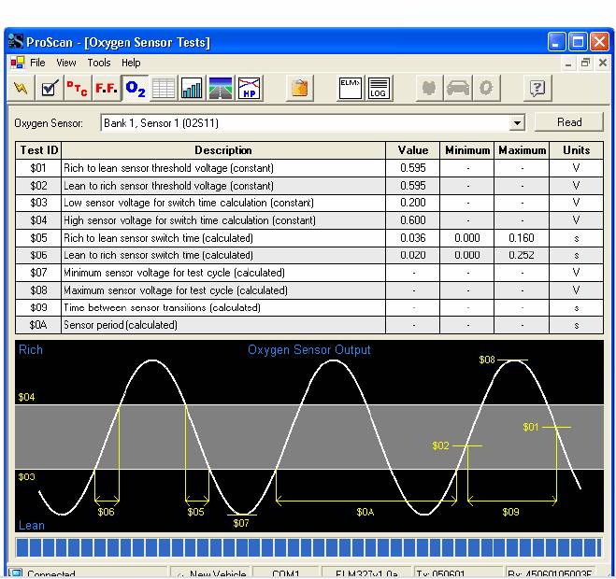
Task: Open the data grid table icon
Action: point(164,89)
